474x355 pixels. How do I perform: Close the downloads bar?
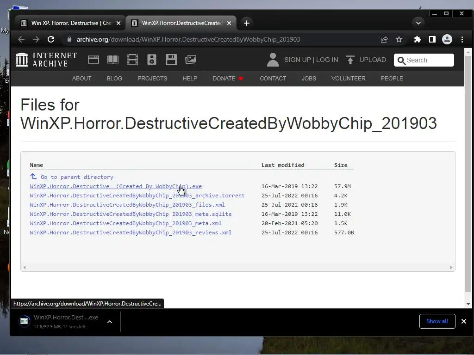(x=464, y=321)
